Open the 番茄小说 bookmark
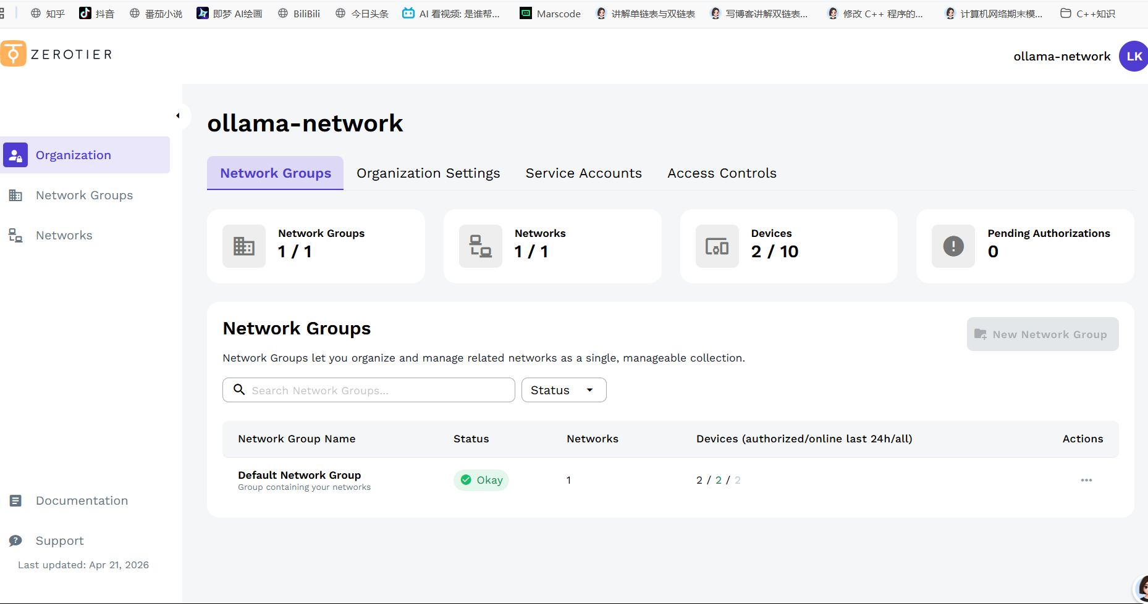This screenshot has height=604, width=1148. [x=156, y=13]
